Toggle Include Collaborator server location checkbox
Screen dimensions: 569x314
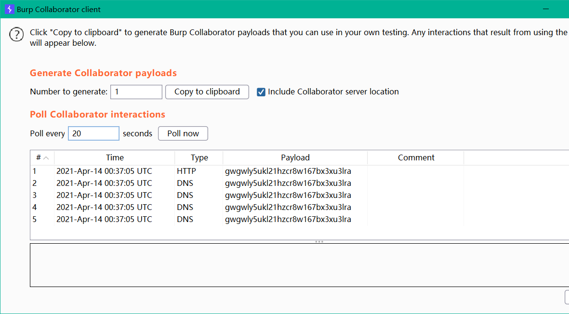(x=261, y=92)
